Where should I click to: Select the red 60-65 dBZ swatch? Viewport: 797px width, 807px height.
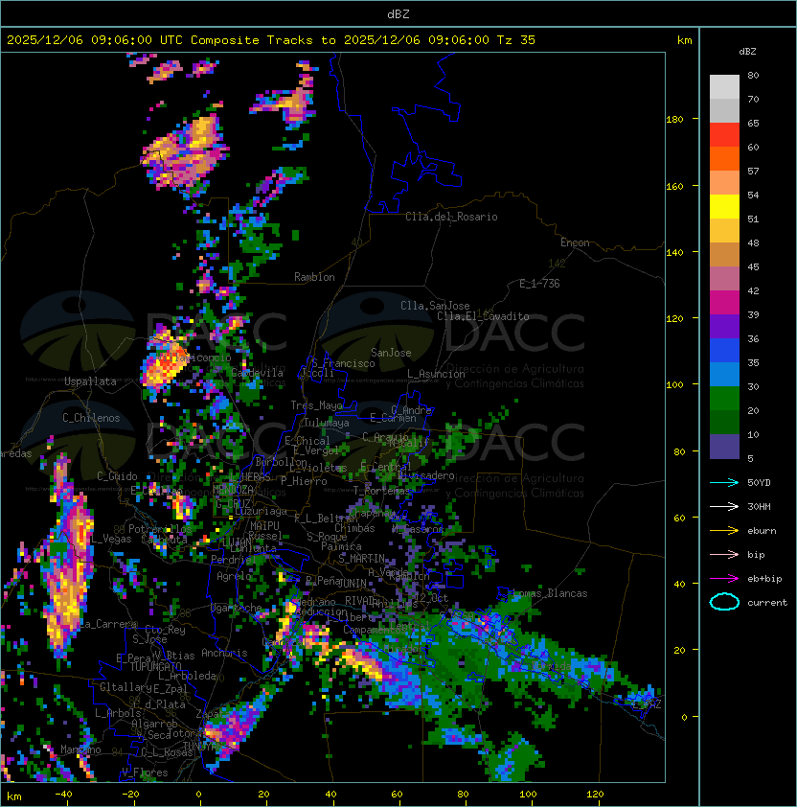tap(724, 135)
